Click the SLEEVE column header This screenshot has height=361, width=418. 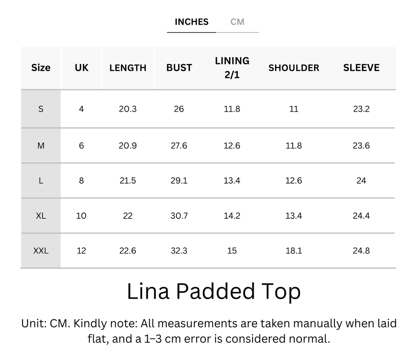[x=362, y=68]
